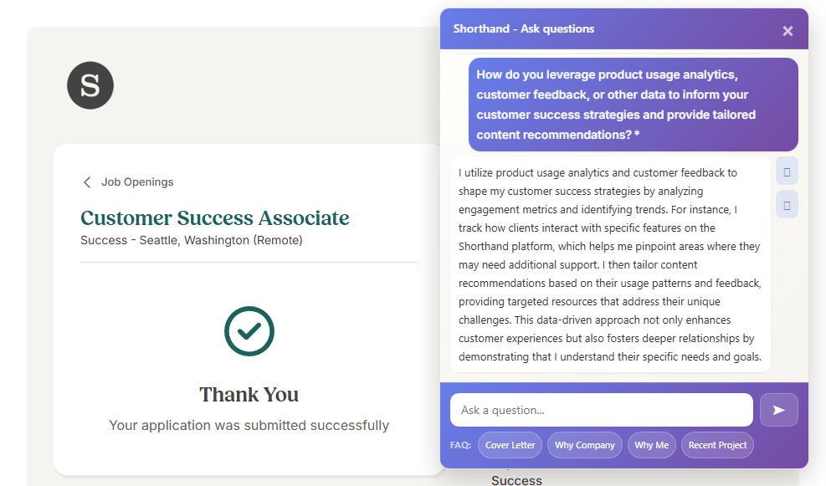Open the Job Openings link

(137, 182)
